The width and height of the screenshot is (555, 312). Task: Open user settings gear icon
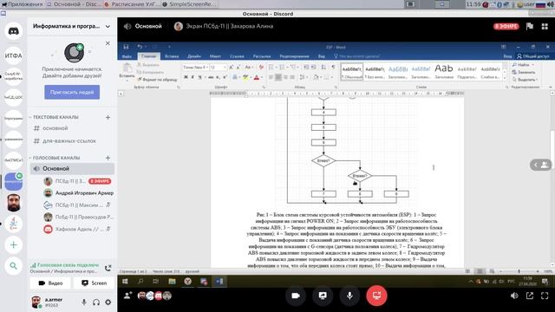[x=108, y=302]
